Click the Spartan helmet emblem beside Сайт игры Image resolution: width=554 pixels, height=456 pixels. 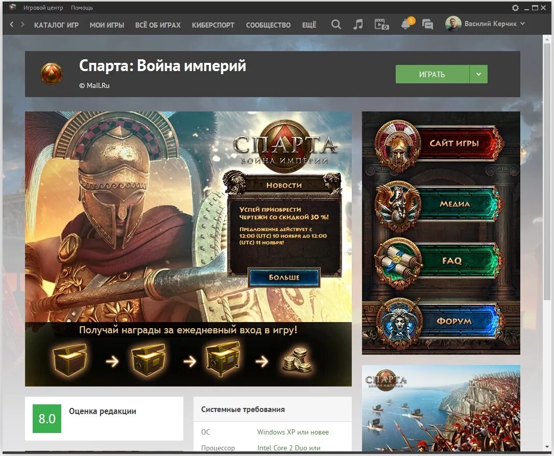[x=398, y=146]
